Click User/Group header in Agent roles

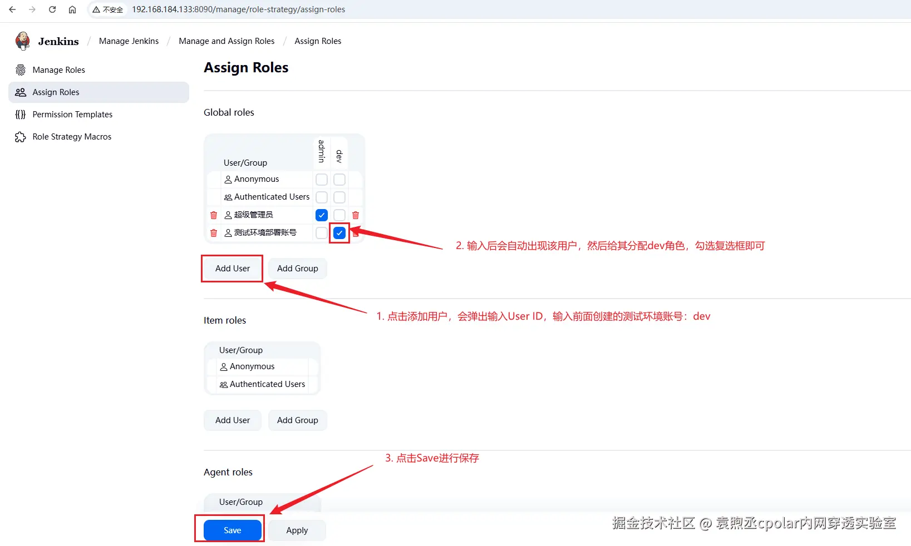[241, 502]
